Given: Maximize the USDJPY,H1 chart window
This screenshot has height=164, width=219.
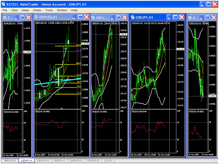Looking at the screenshot, I should (x=176, y=17).
